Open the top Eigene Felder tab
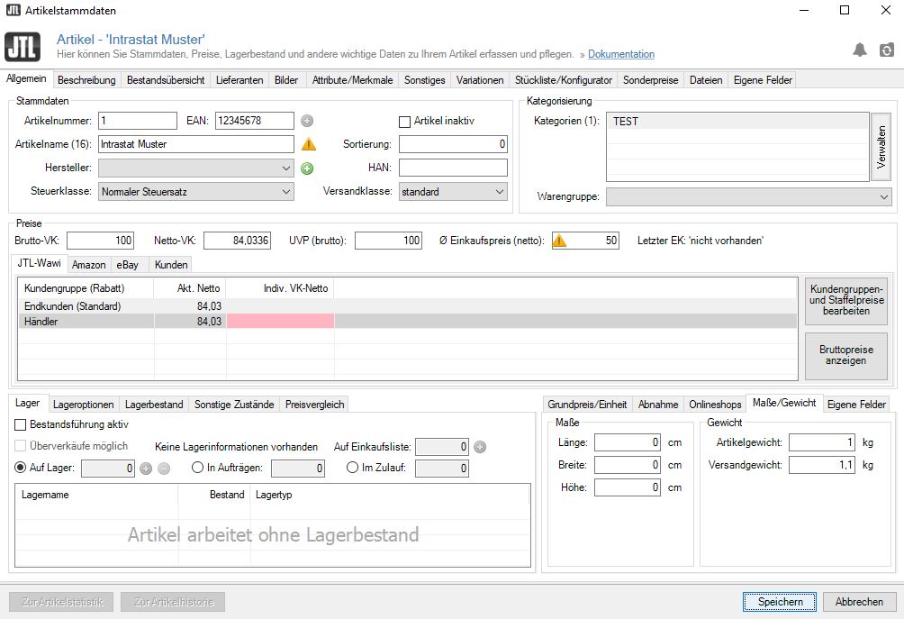 coord(763,80)
